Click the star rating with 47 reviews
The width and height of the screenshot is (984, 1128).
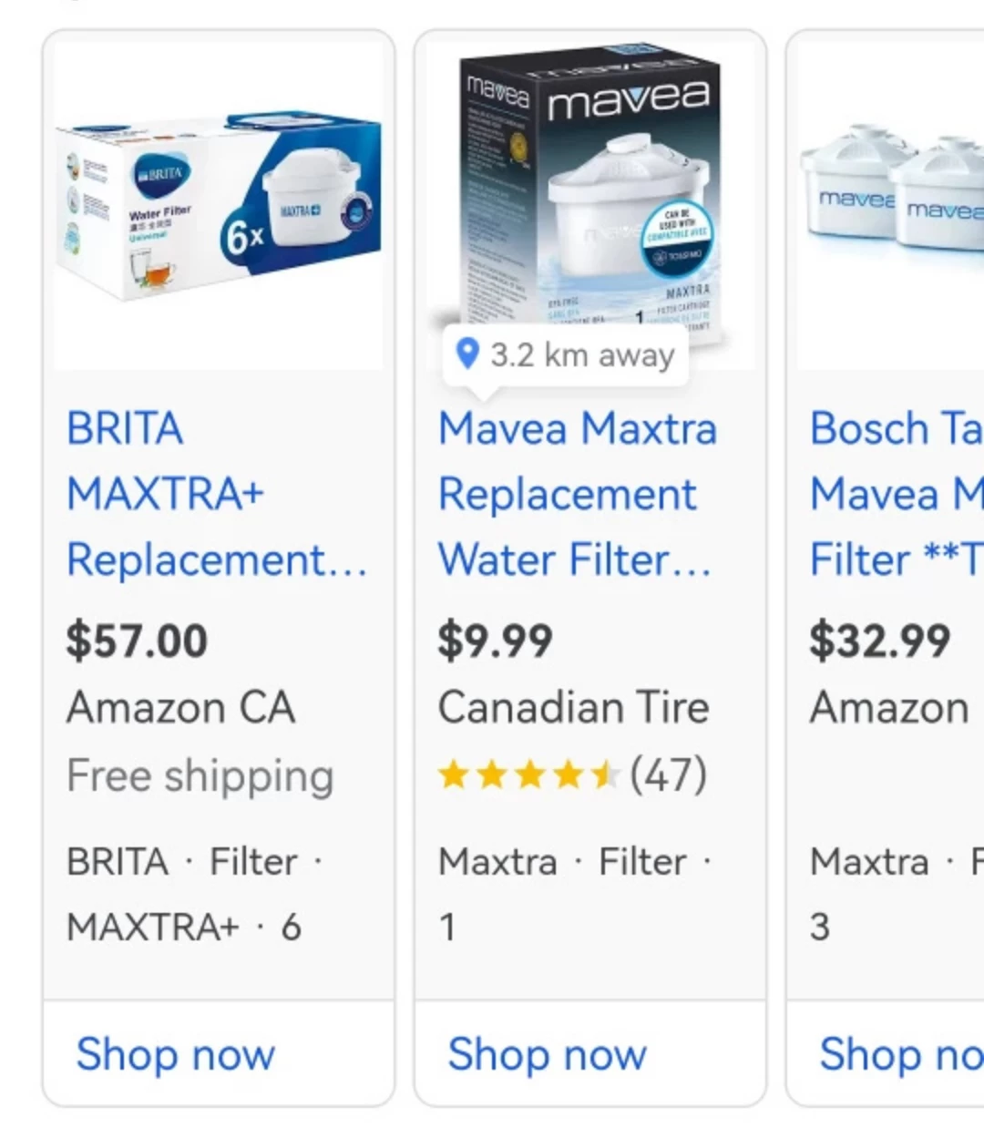click(572, 775)
